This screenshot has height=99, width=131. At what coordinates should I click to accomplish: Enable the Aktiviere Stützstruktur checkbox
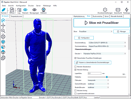[75, 67]
